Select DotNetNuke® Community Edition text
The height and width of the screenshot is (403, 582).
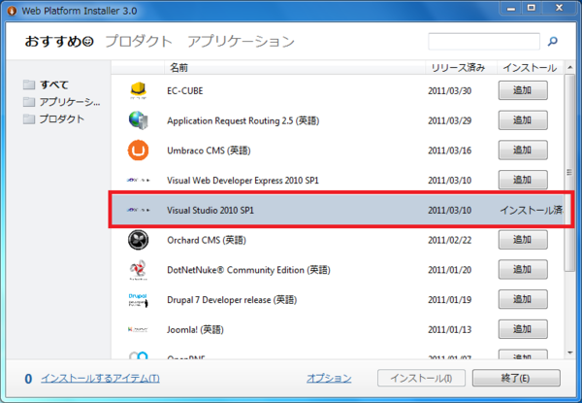[x=248, y=270]
